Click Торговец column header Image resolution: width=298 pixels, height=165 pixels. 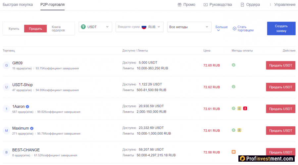(9, 51)
